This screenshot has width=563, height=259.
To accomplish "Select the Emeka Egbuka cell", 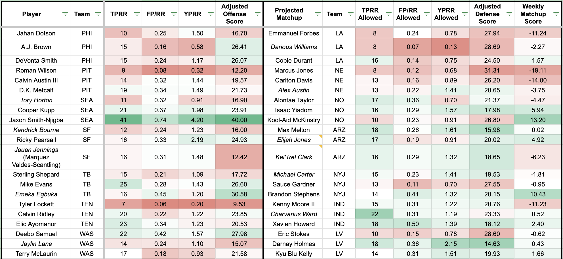I will point(36,194).
